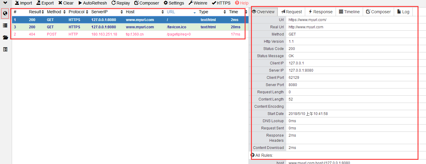
Task: Switch to the Overview tab
Action: [263, 12]
